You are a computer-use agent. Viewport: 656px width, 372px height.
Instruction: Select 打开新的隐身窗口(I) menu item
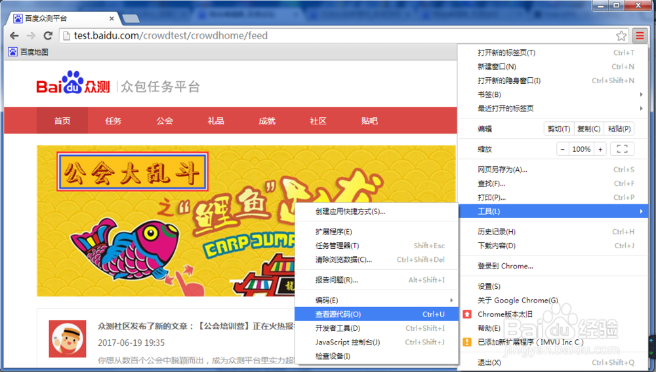click(x=553, y=81)
